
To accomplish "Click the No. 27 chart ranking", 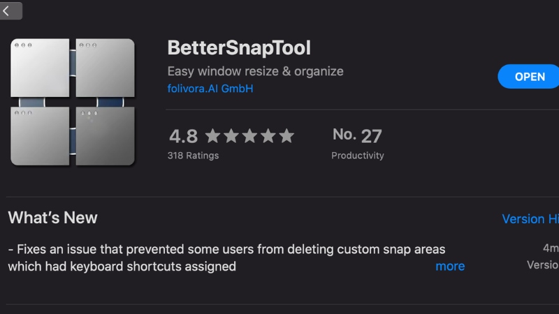I will point(357,135).
